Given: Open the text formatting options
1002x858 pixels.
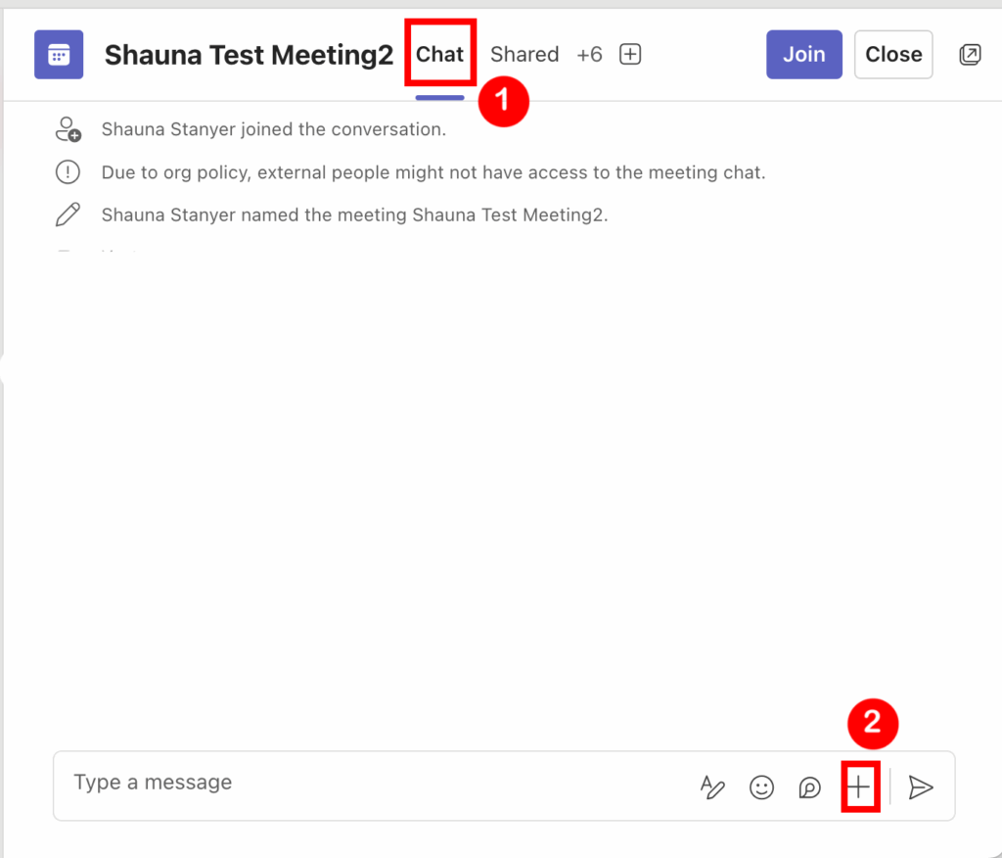Looking at the screenshot, I should point(713,787).
